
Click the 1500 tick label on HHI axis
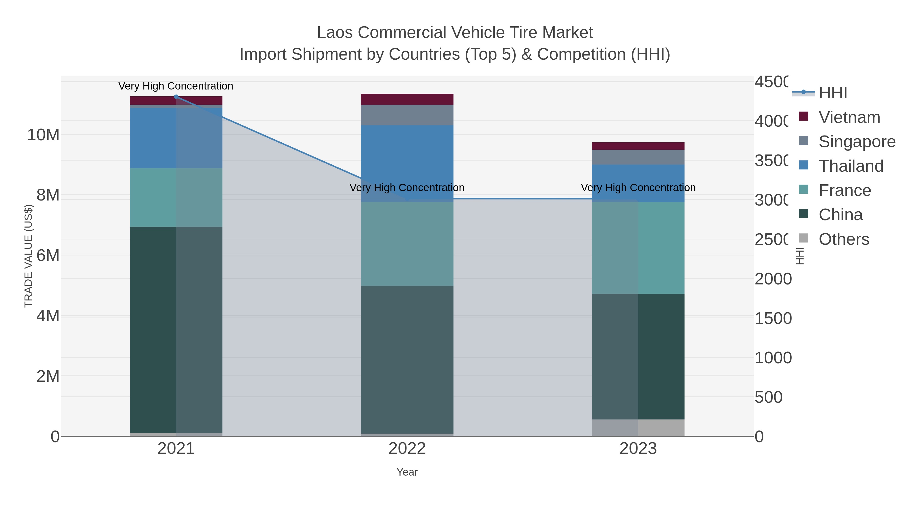pos(773,318)
